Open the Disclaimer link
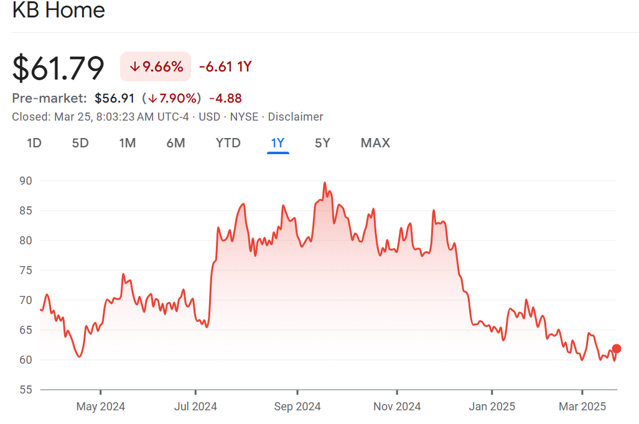 coord(296,117)
